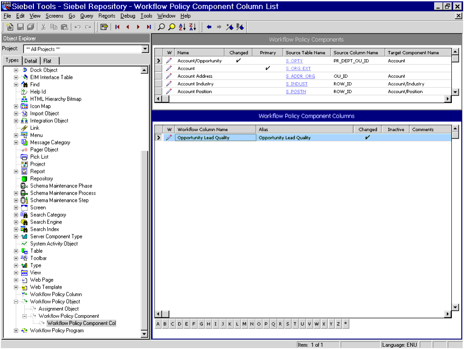Open the Project dropdown list
The height and width of the screenshot is (349, 464).
pyautogui.click(x=145, y=49)
